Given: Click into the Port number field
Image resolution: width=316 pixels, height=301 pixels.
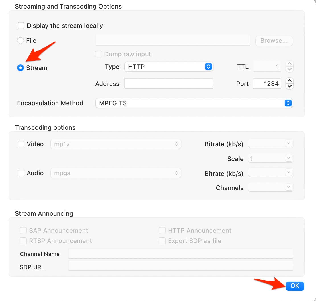Looking at the screenshot, I should (267, 83).
